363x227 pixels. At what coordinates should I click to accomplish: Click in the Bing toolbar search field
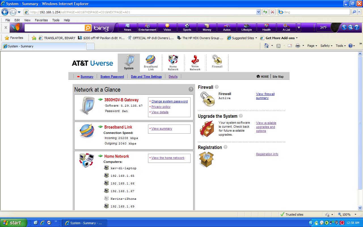(54, 28)
